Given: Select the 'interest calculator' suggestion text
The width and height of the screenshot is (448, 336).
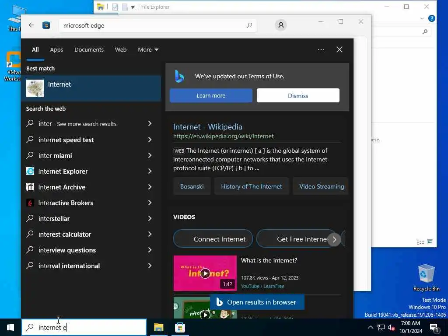Looking at the screenshot, I should (65, 234).
